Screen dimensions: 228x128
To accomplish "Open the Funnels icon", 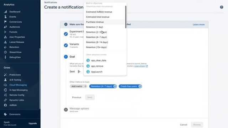I will (5, 32).
